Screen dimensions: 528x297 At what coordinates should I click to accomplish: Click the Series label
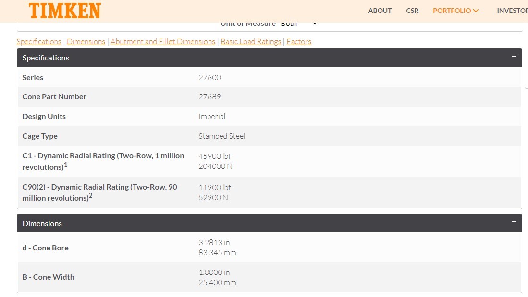pos(33,78)
